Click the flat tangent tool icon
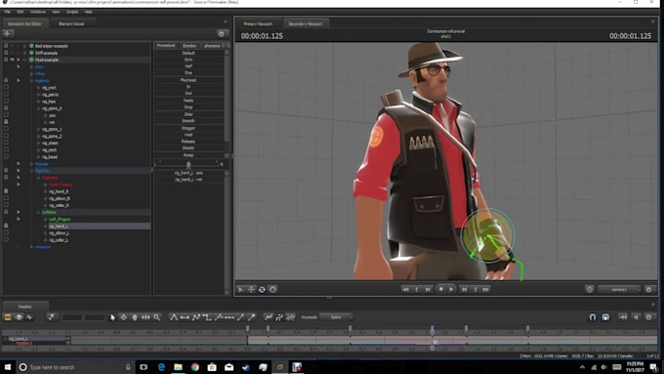Screen dimensions: 664x374 tap(185, 316)
